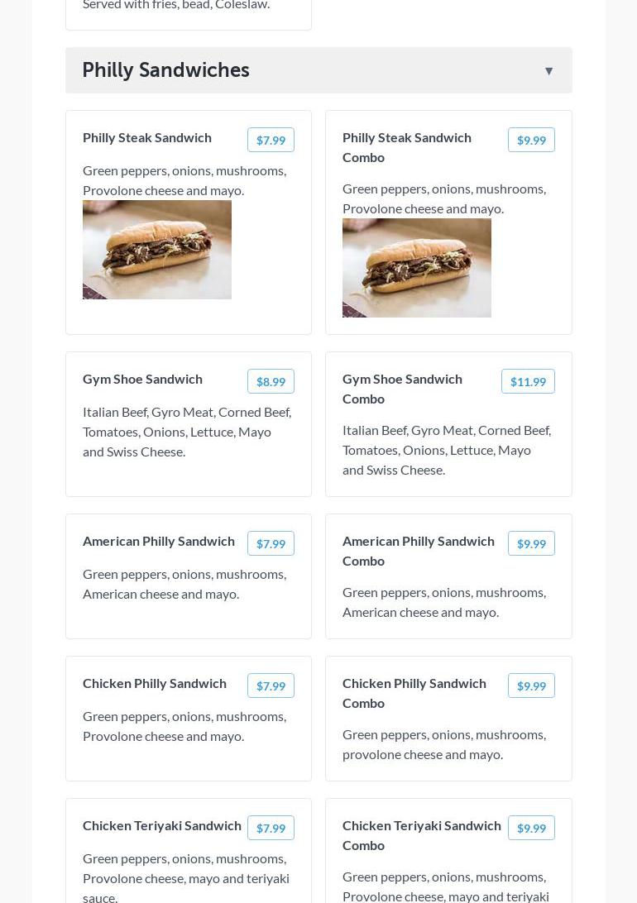Click the Philly Steak Sandwich title

(x=147, y=137)
